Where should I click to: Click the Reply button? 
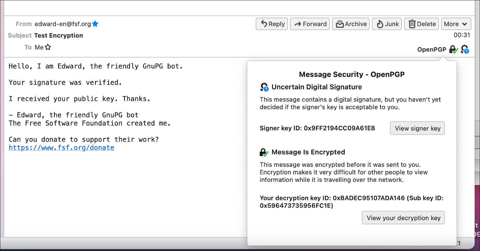272,24
